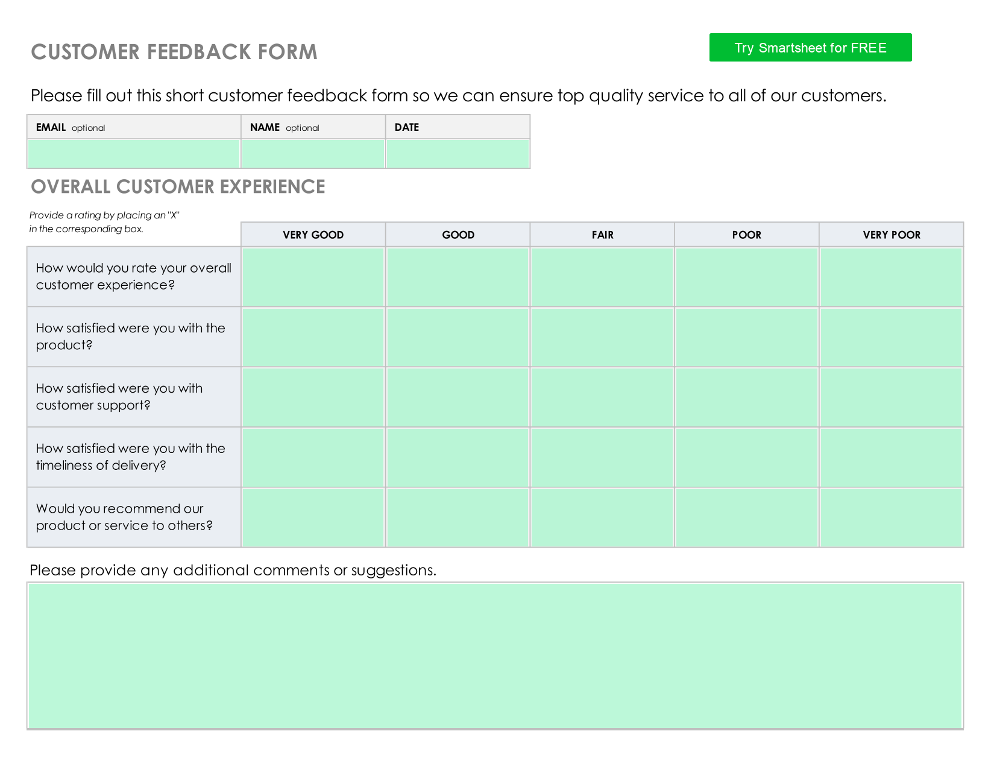Mark Good for recommend to others
Screen dimensions: 994x769
tap(458, 518)
